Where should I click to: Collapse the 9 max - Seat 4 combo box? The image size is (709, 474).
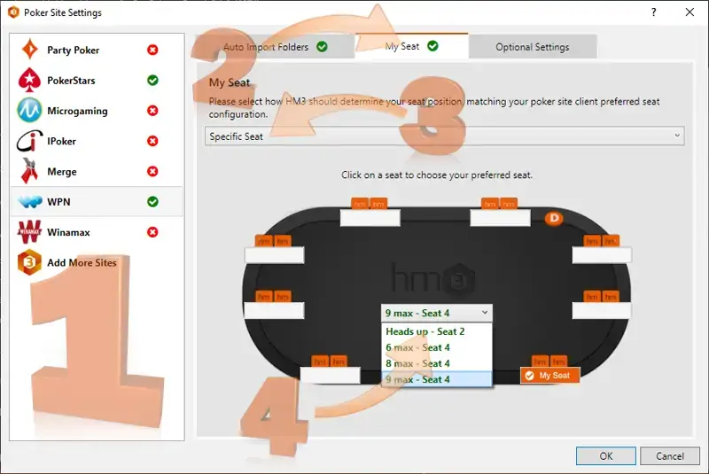point(436,313)
